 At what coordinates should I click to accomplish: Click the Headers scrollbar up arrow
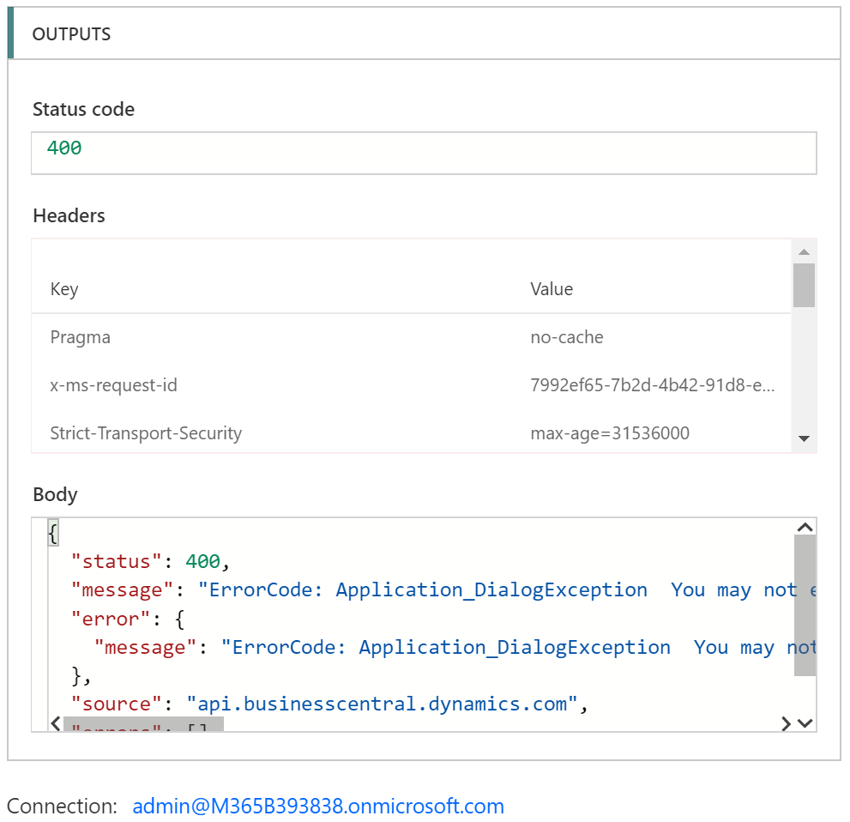(804, 251)
